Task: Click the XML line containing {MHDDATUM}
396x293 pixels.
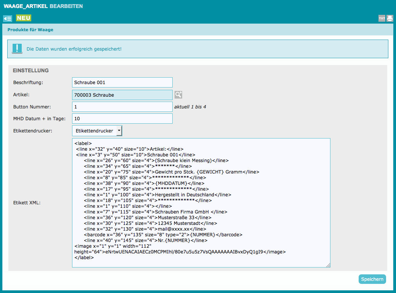Action: [x=144, y=183]
